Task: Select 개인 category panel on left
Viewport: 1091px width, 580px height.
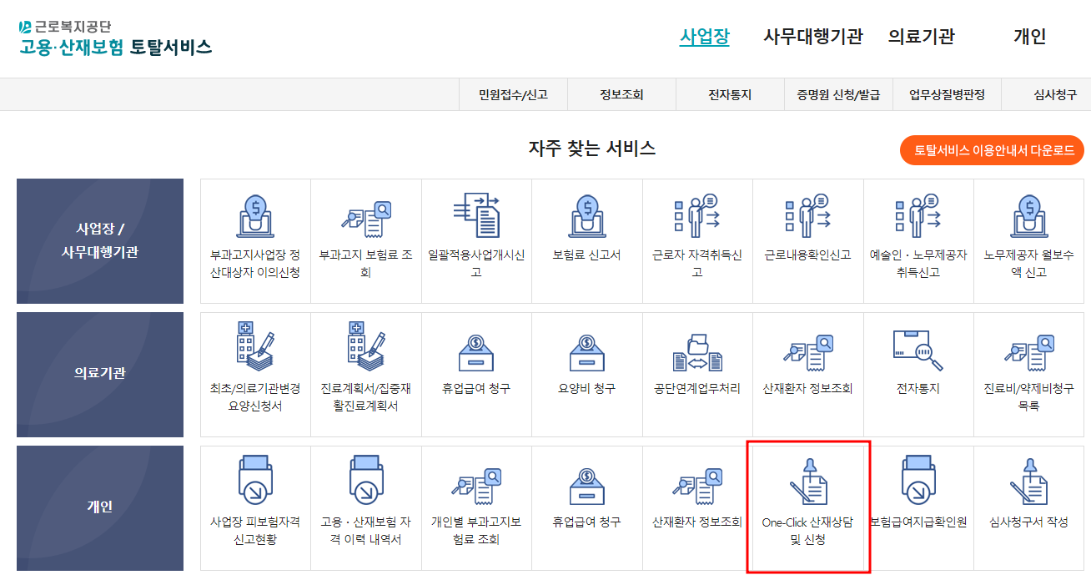Action: pos(100,508)
